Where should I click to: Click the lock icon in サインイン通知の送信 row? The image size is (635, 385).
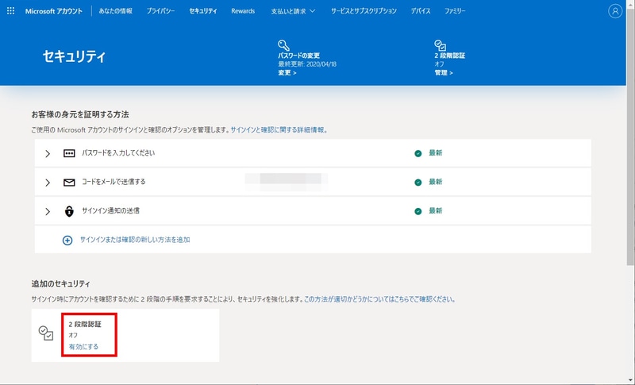point(69,211)
